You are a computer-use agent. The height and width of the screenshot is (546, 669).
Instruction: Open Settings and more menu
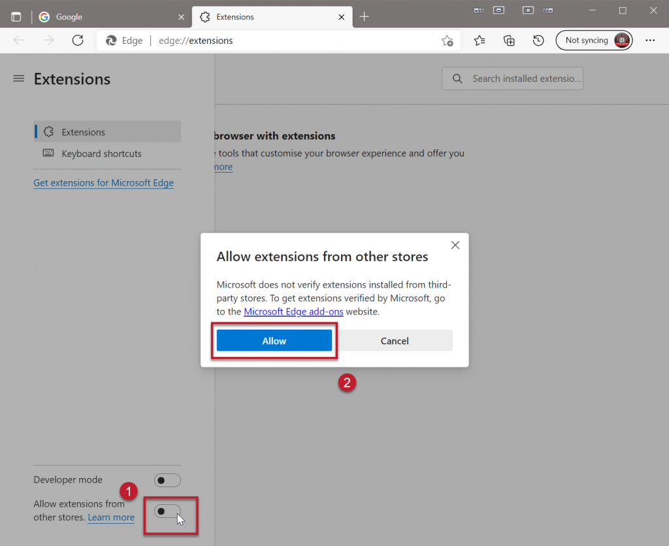coord(650,41)
